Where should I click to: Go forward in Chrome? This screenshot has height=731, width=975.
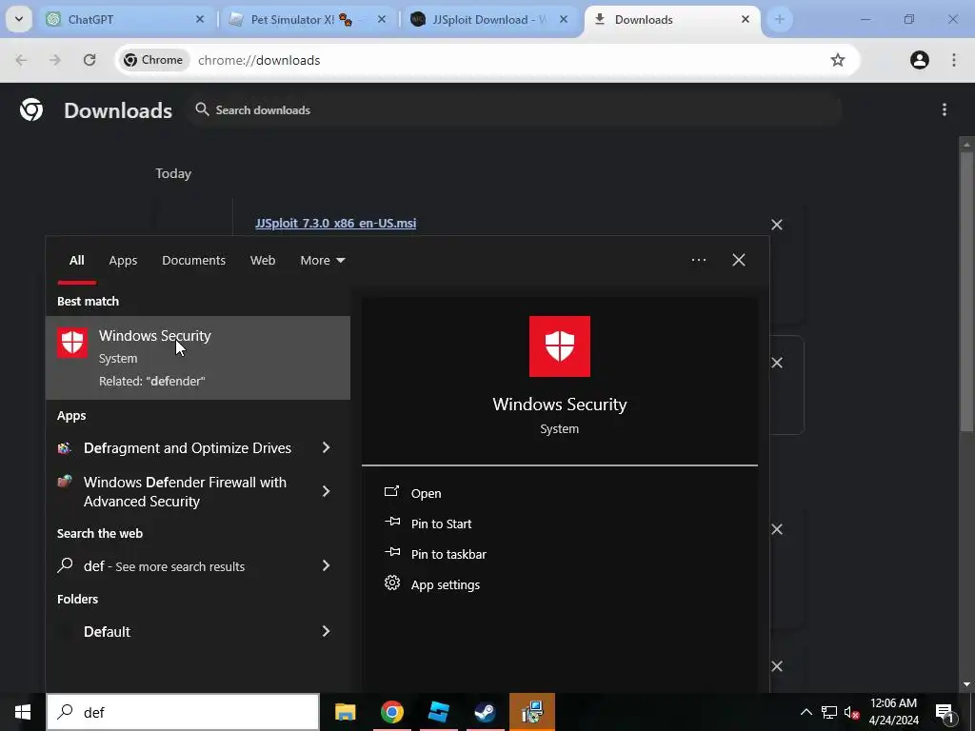pyautogui.click(x=54, y=60)
